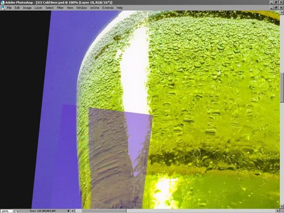Click the horizontal scrollbar right arrow

[x=278, y=211]
